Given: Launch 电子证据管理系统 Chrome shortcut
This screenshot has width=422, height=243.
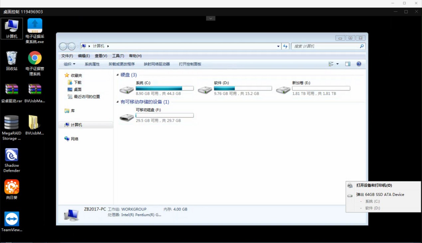Looking at the screenshot, I should pyautogui.click(x=35, y=58).
